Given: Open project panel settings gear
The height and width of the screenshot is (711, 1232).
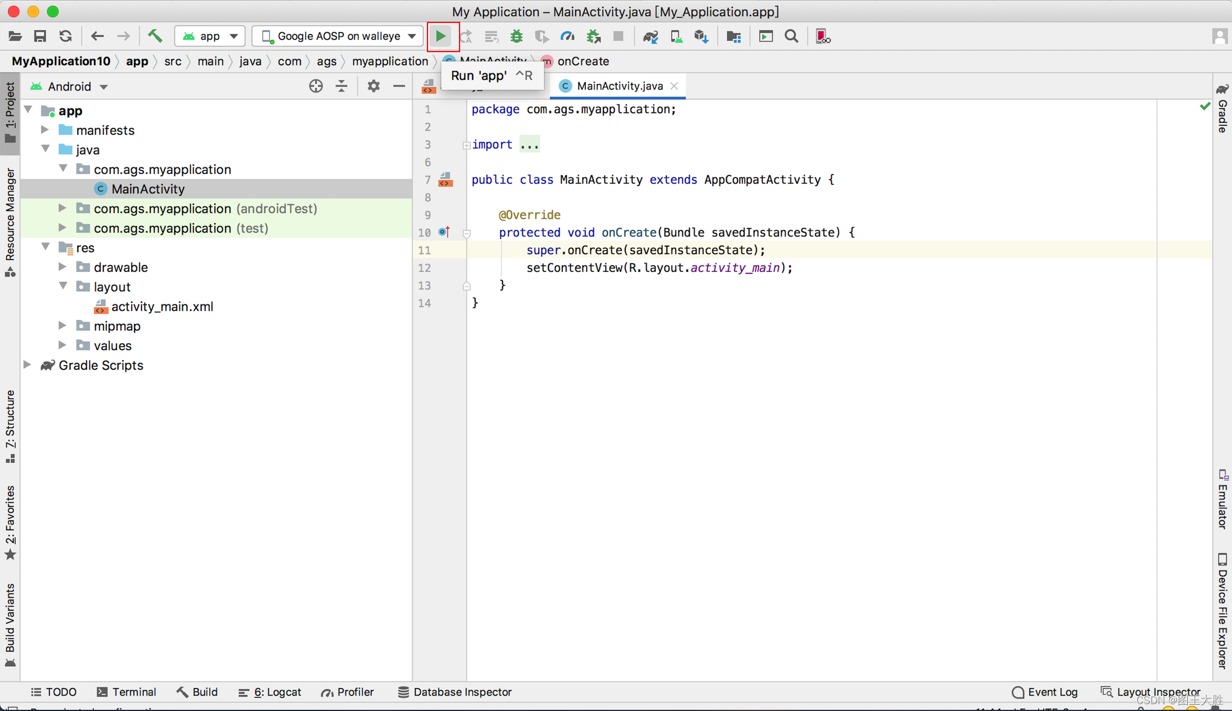Looking at the screenshot, I should [373, 86].
